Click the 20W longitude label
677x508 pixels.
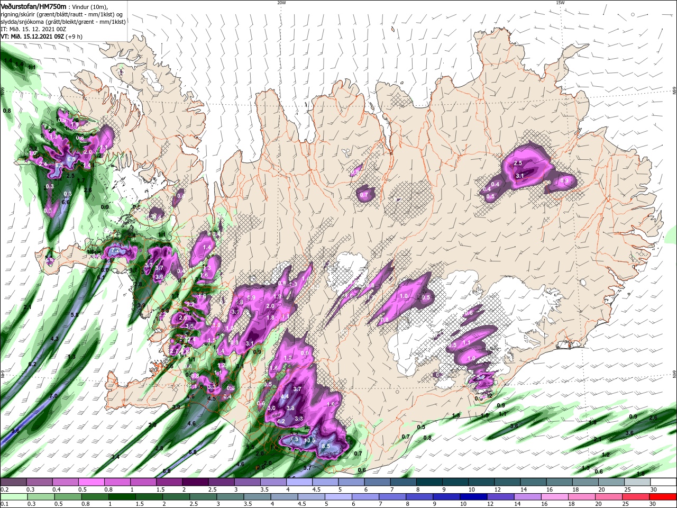tap(281, 3)
